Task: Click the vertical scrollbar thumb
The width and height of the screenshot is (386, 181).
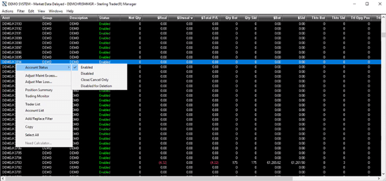Action: pos(384,35)
